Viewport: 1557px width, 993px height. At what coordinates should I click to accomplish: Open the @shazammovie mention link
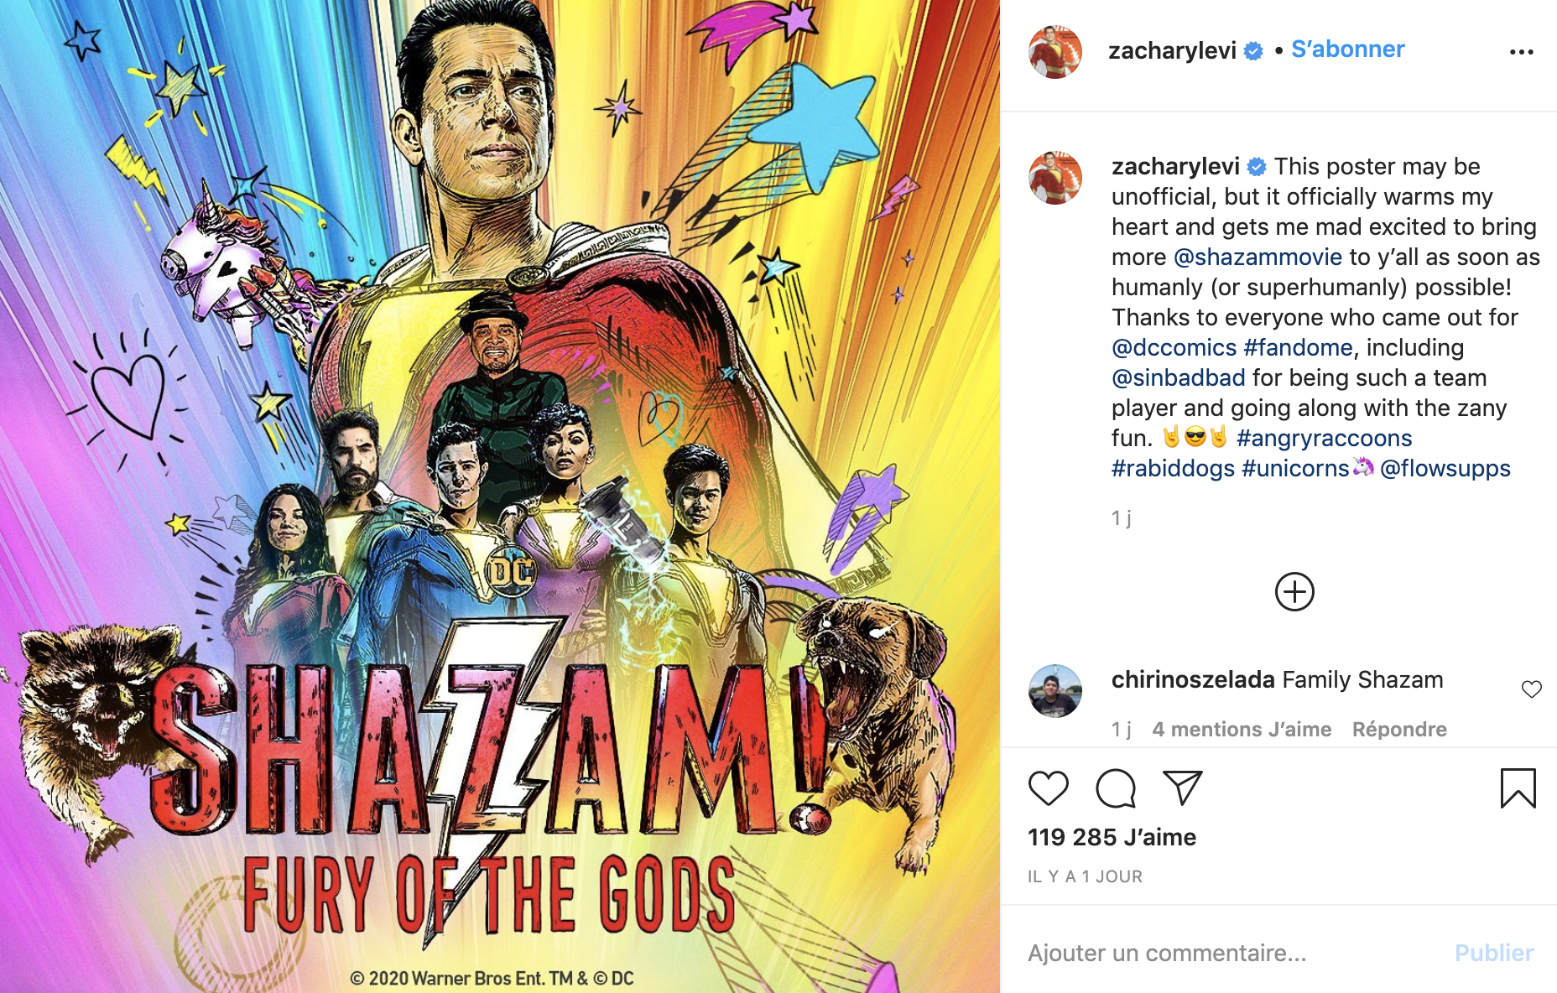pyautogui.click(x=1258, y=257)
